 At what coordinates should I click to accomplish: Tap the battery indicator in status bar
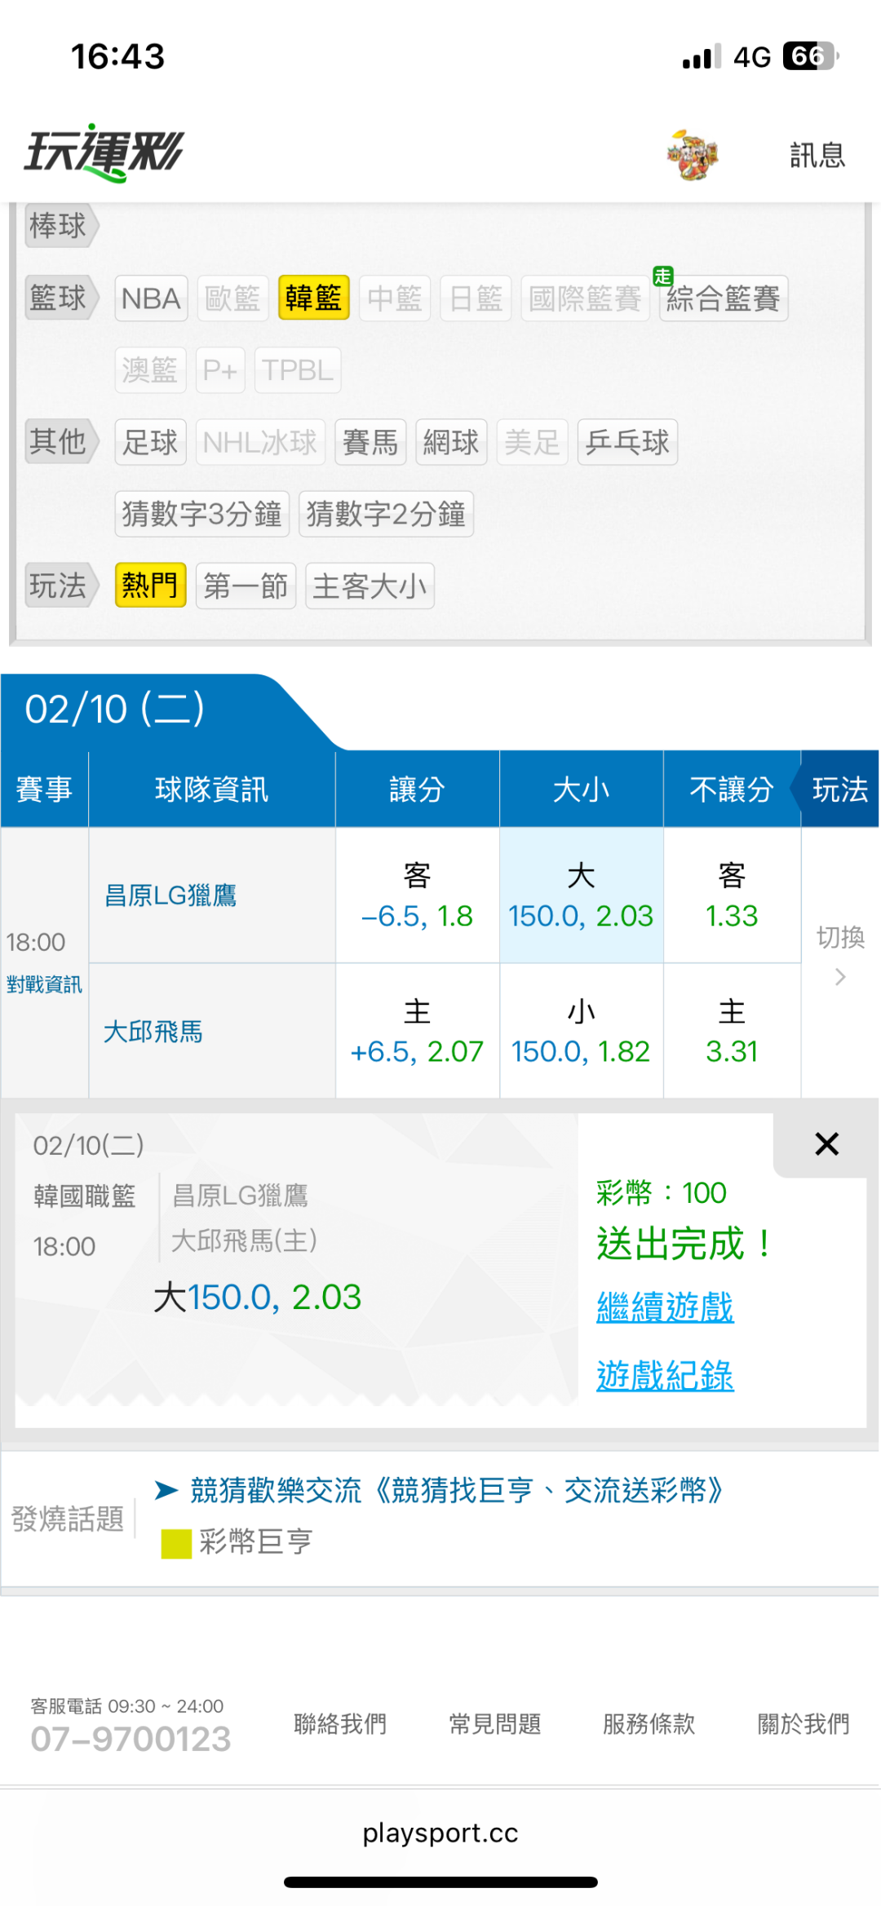point(811,56)
